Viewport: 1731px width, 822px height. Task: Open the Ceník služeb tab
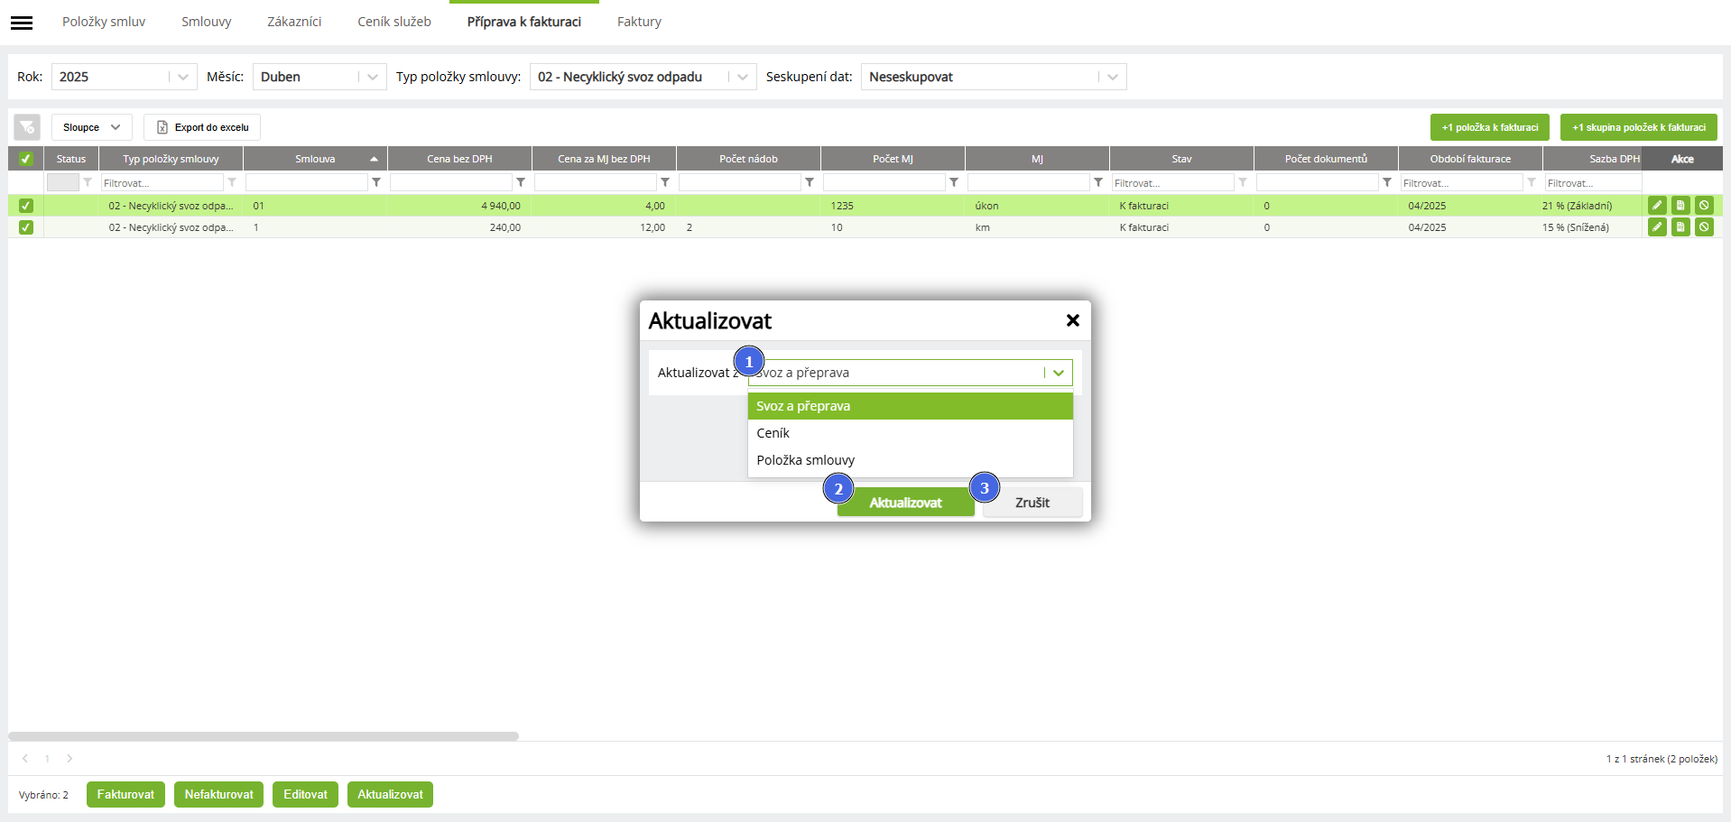[394, 22]
